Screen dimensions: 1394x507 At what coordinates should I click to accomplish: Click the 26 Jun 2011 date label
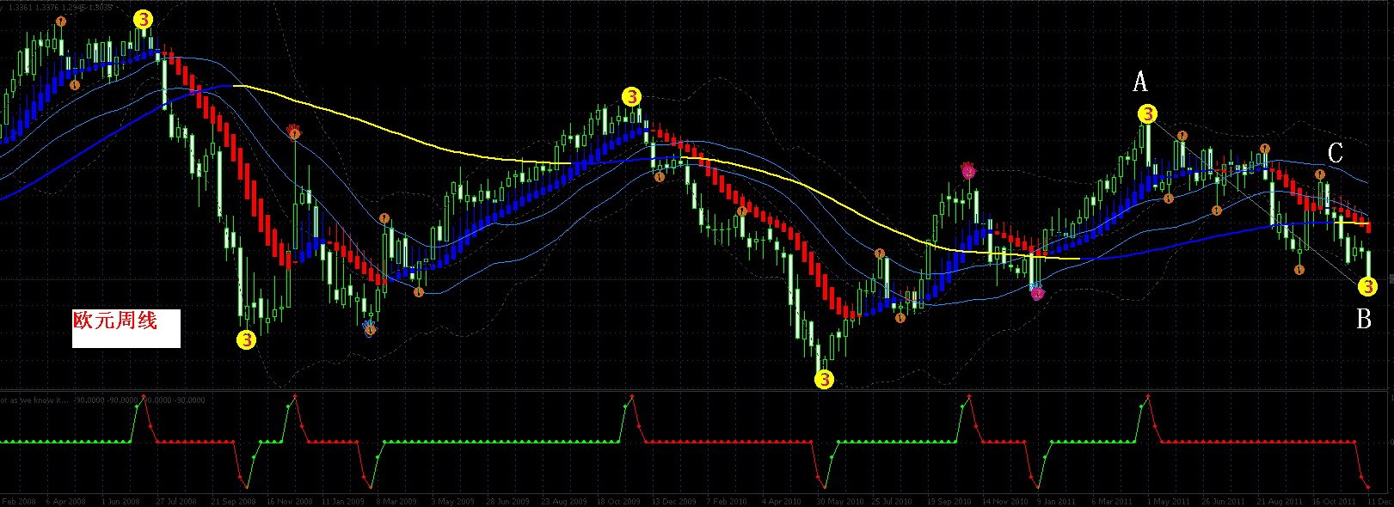click(1224, 501)
